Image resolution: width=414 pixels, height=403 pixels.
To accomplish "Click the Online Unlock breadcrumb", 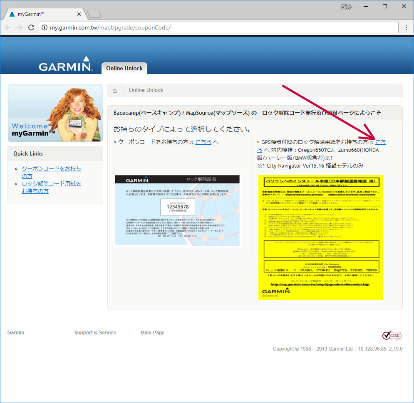I will coord(146,90).
